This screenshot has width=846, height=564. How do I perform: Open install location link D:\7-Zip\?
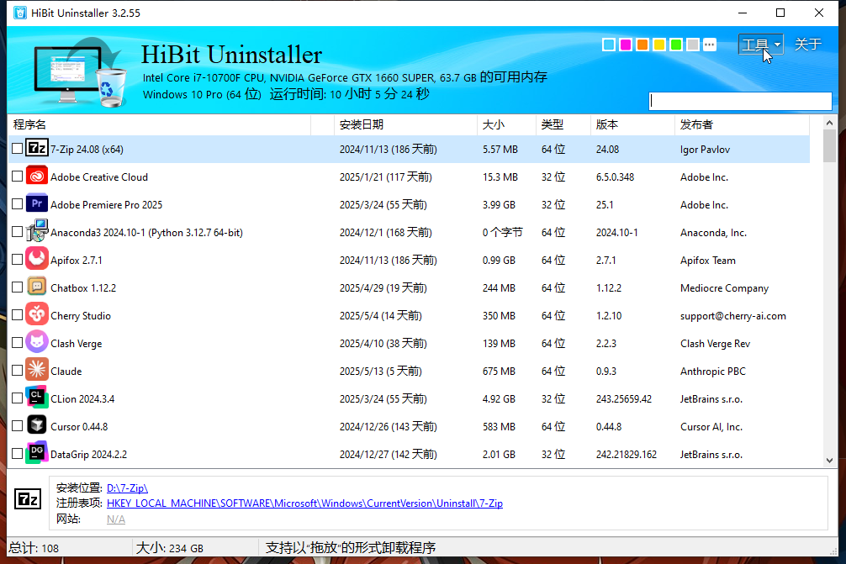[x=127, y=488]
